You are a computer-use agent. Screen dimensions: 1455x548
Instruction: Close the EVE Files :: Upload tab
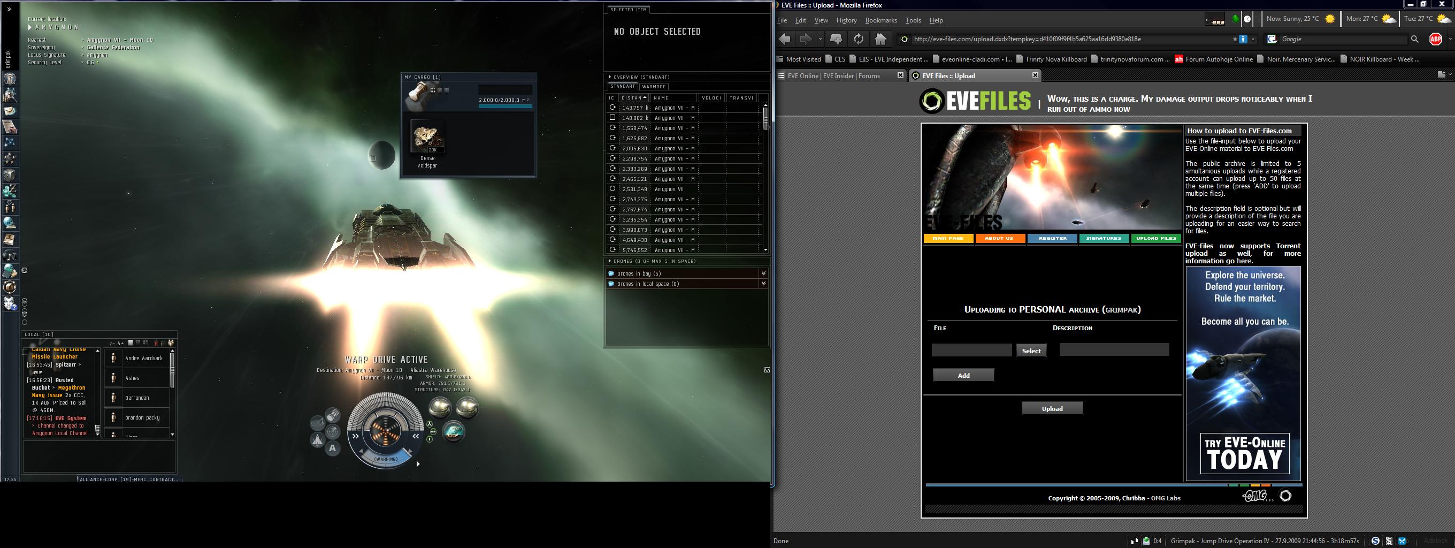click(x=1035, y=75)
